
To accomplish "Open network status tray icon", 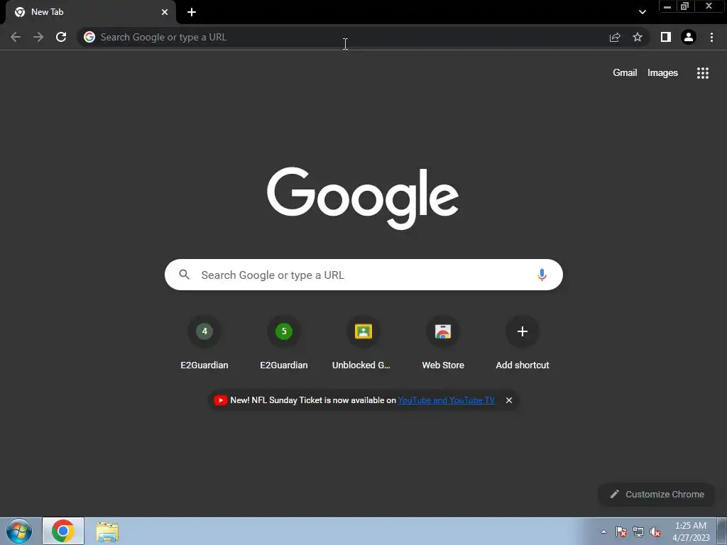I will coord(638,532).
